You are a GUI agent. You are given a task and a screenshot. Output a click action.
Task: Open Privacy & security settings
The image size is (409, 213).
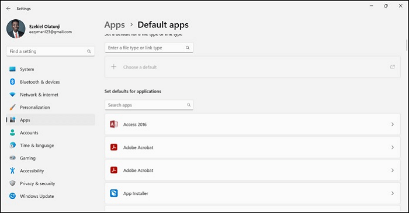(50, 184)
